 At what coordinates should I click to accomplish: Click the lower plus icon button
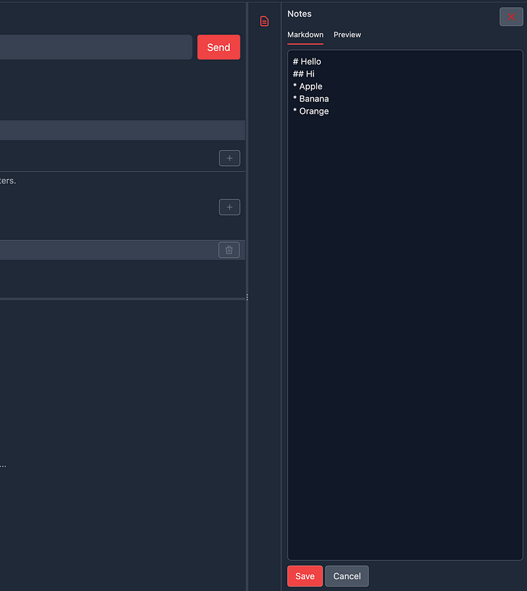click(229, 207)
